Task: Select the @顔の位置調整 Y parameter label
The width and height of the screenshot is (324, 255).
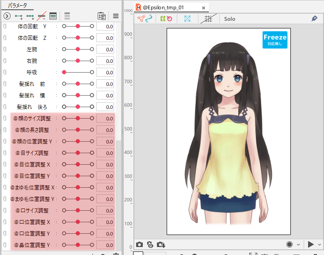Action: pyautogui.click(x=32, y=141)
